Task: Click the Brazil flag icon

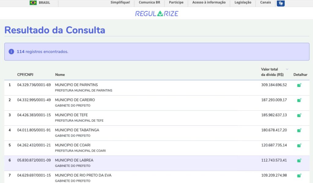Action: (x=33, y=3)
